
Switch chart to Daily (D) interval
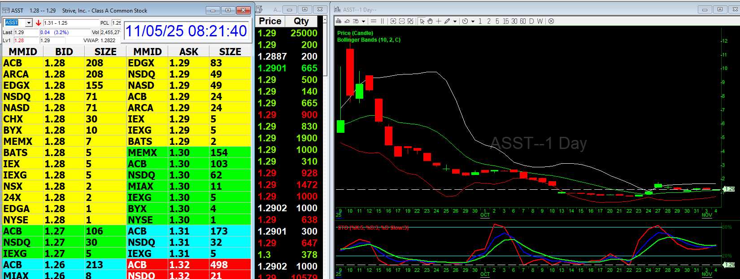point(531,21)
